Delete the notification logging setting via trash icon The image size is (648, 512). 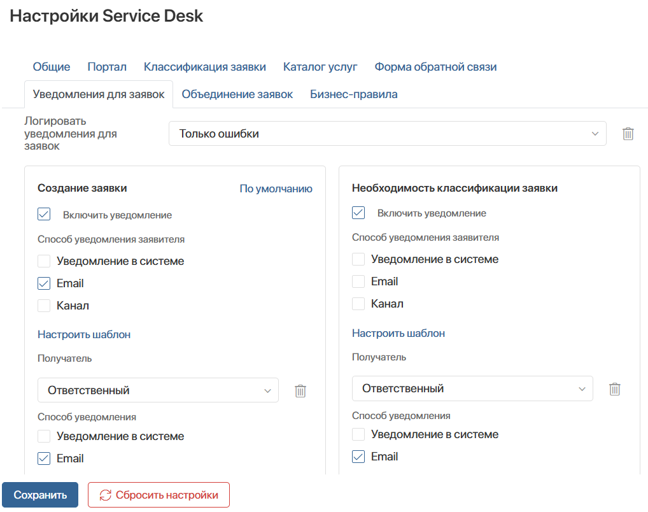(x=628, y=134)
